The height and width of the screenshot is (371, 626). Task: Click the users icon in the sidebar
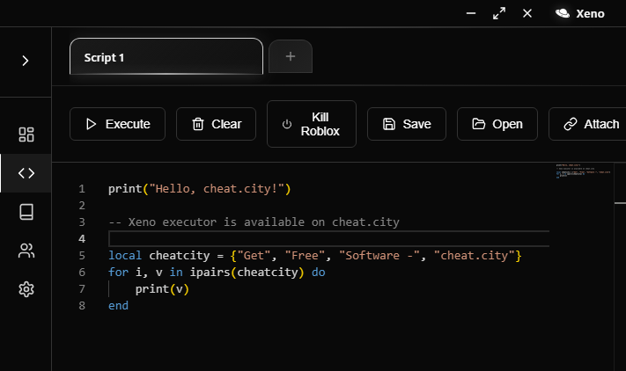click(26, 251)
